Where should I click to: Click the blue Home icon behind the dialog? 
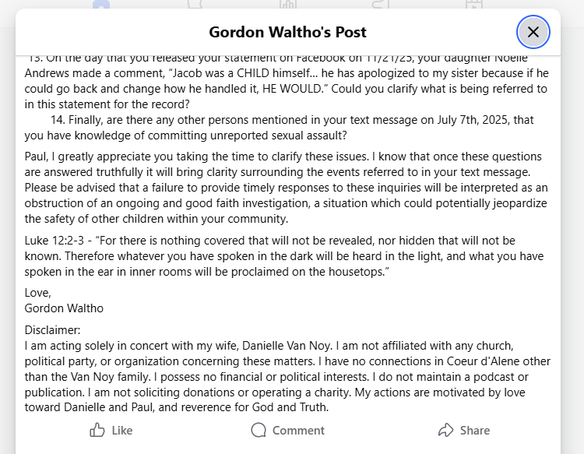coord(101,5)
